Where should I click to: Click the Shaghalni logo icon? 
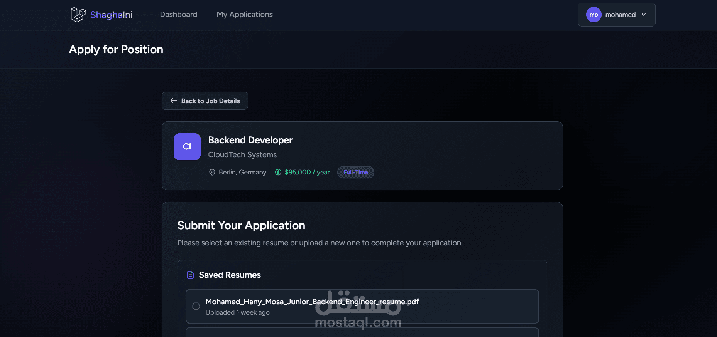tap(78, 15)
